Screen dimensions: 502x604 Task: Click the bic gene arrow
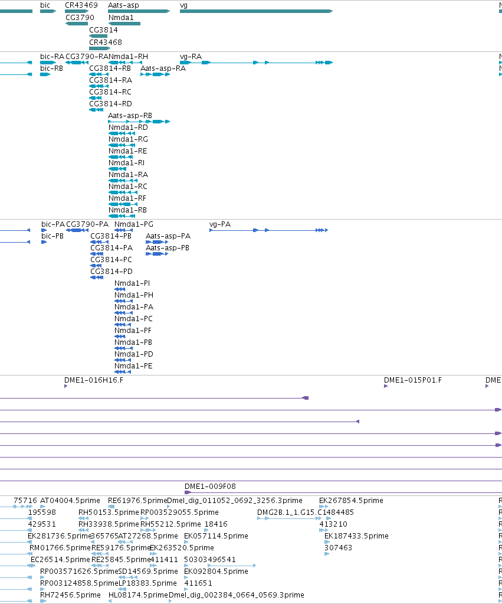click(x=48, y=11)
